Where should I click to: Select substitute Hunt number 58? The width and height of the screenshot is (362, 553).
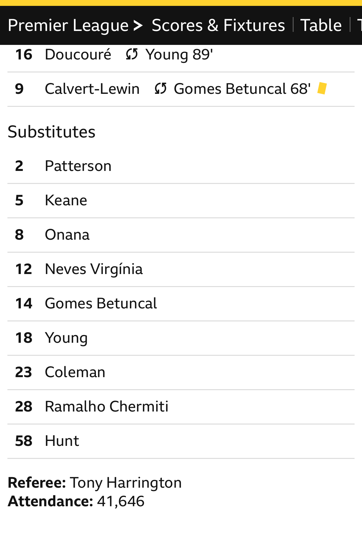[x=181, y=441]
